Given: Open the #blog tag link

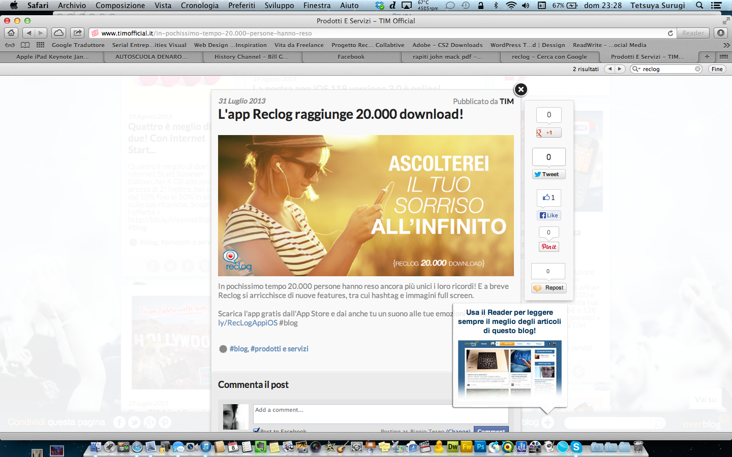Looking at the screenshot, I should pos(239,349).
